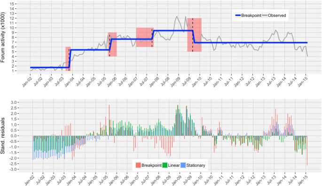Click 'Jul-03' on the residuals chart x-axis
The height and width of the screenshot is (186, 322).
click(62, 180)
